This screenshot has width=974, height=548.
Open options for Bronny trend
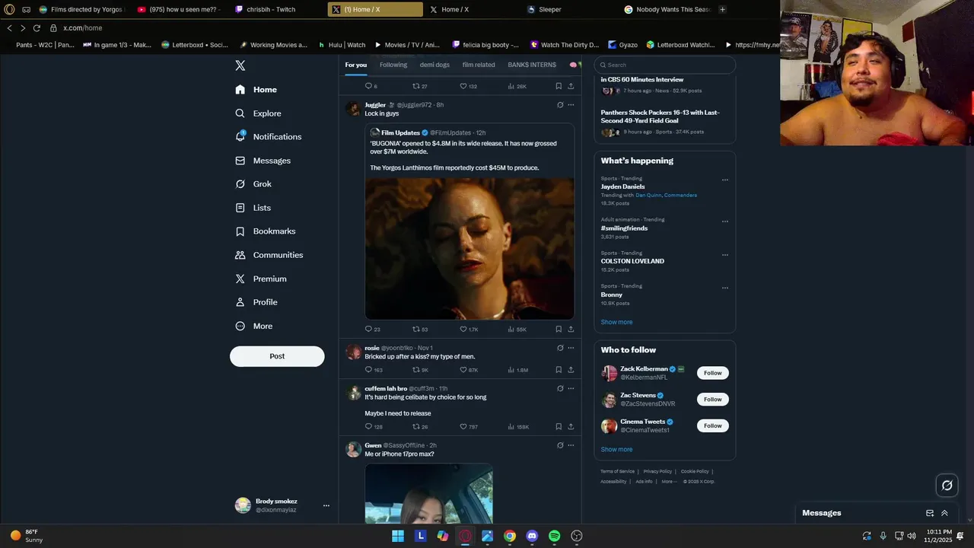pyautogui.click(x=725, y=288)
